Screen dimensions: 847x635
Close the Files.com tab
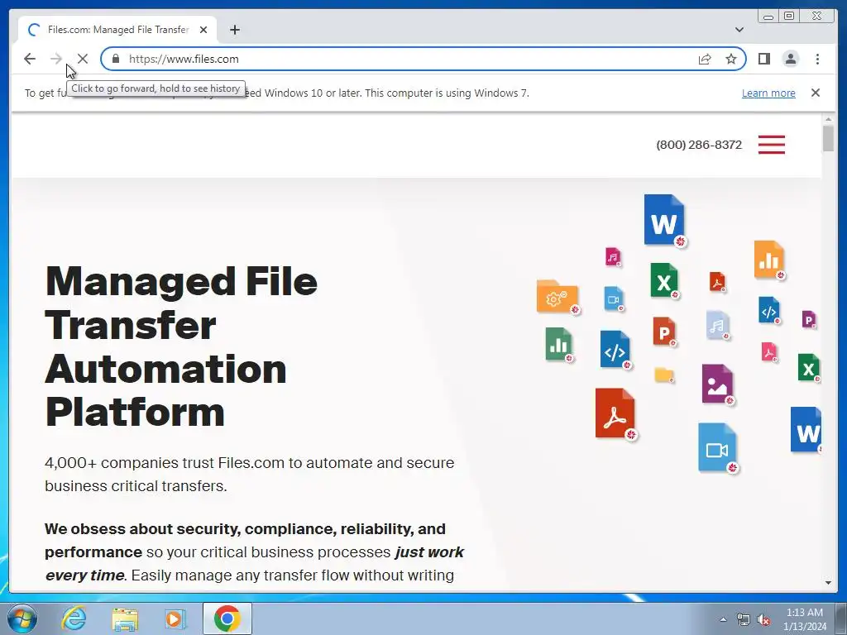(x=203, y=30)
